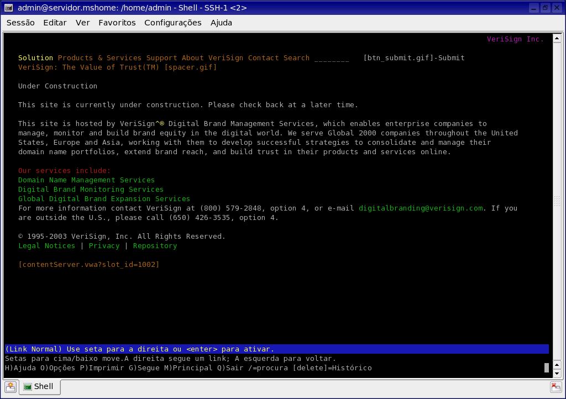Click the new session icon at bottom left
The width and height of the screenshot is (566, 399).
11,387
